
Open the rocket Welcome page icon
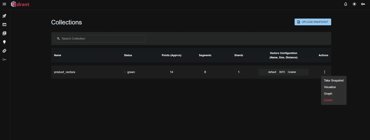point(5,16)
